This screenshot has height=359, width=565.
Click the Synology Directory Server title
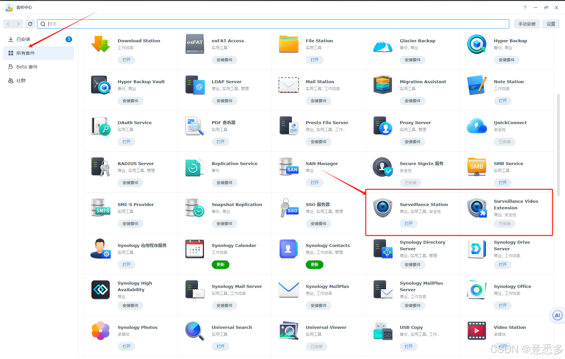[x=422, y=245]
